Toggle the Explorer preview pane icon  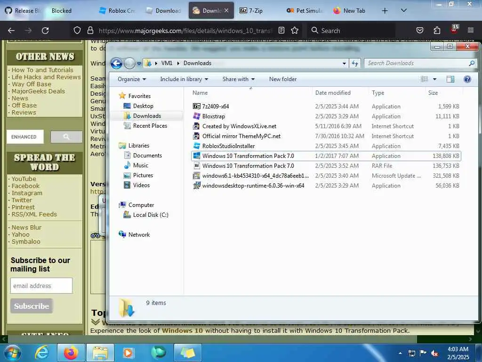click(450, 79)
